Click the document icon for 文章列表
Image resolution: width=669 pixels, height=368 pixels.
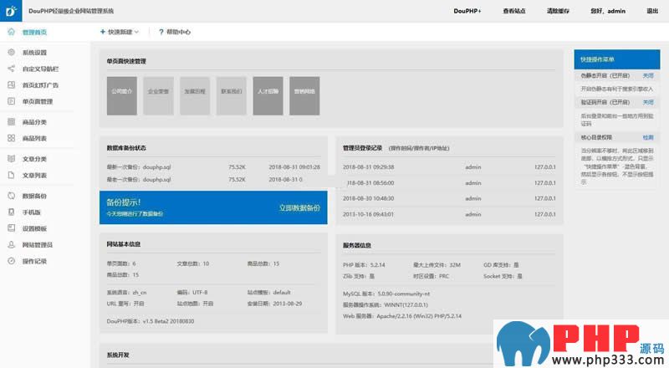pyautogui.click(x=11, y=175)
